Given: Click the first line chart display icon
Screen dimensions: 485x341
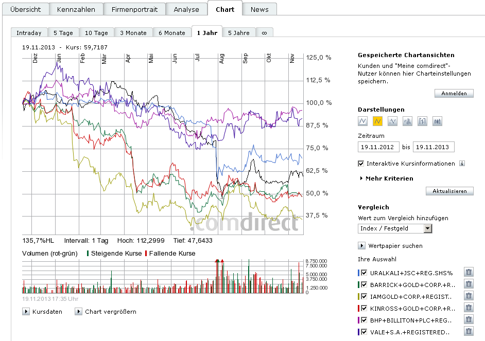Looking at the screenshot, I should pos(362,121).
